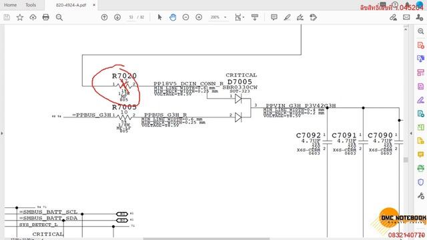The width and height of the screenshot is (427, 240).
Task: Go to previous page with up arrow
Action: coord(104,17)
